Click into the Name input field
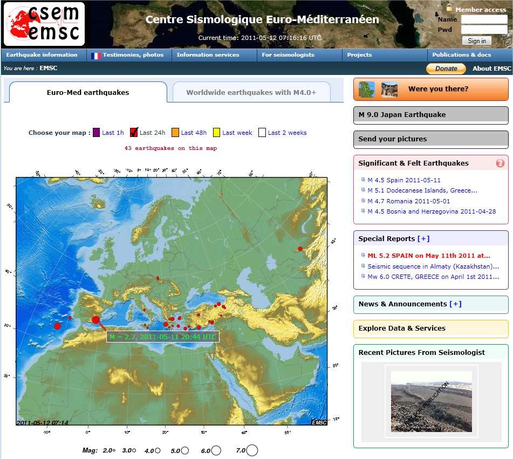The image size is (513, 459). (x=484, y=19)
